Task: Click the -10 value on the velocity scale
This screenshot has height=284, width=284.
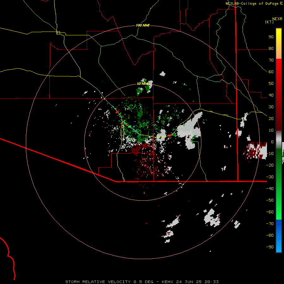Action: point(270,154)
